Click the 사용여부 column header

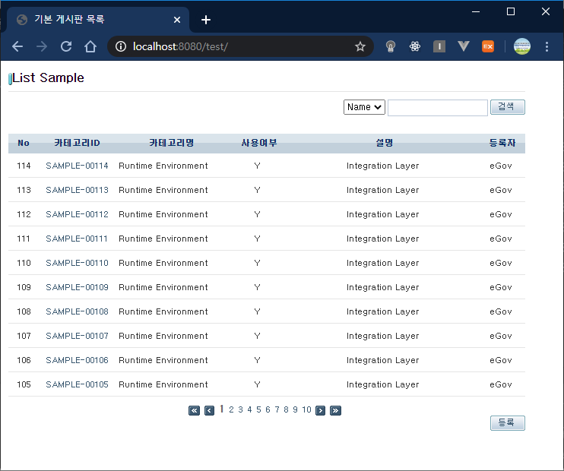click(x=259, y=143)
